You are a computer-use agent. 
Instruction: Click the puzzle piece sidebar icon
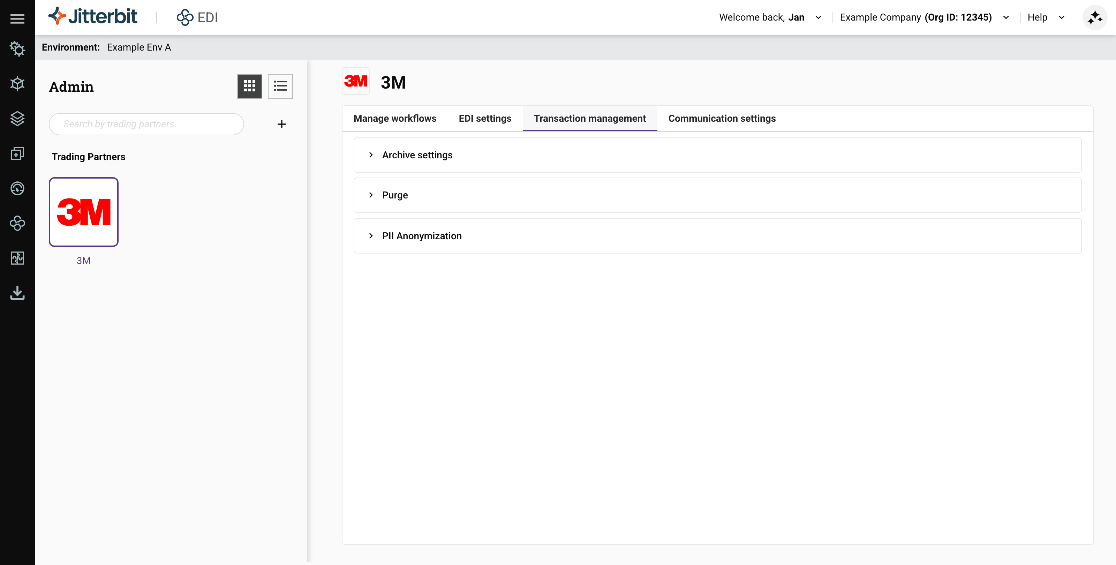coord(17,258)
